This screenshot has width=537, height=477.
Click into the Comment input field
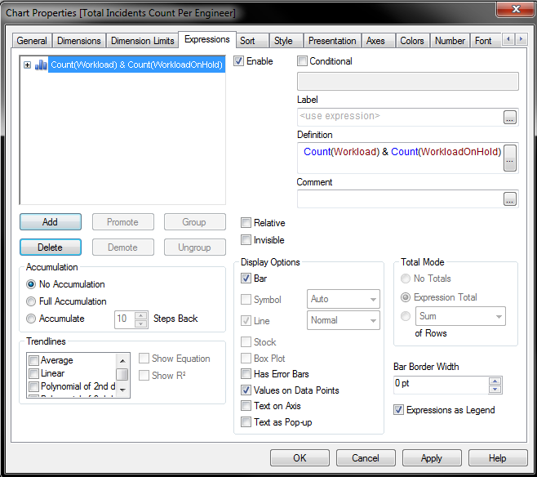(x=400, y=198)
